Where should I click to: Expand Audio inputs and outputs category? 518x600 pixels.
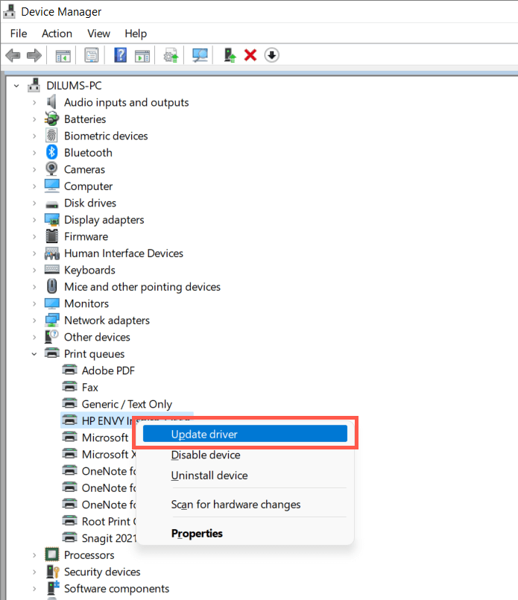tap(34, 102)
